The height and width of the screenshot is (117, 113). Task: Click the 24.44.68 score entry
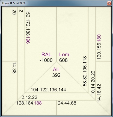click(67, 103)
